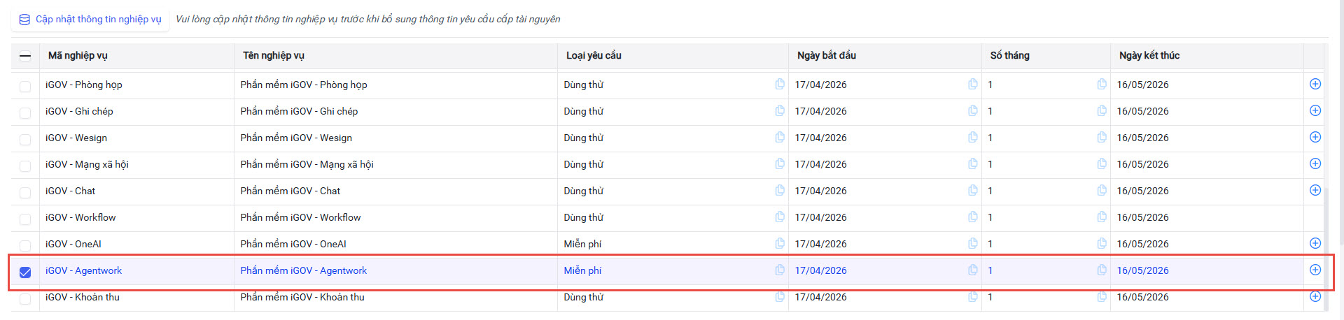Tick checkbox for iGOV - Khoản thu

(x=25, y=298)
